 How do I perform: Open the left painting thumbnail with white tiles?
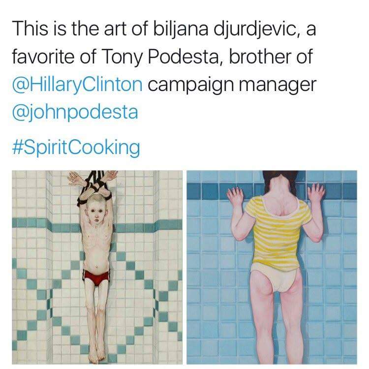pos(97,267)
